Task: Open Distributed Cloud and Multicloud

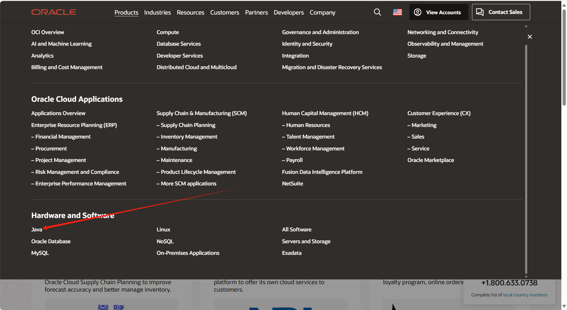Action: 197,67
